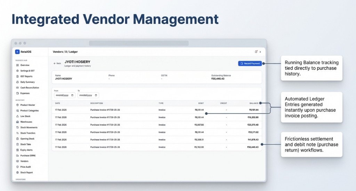Click the Product Categories icon

[17, 111]
